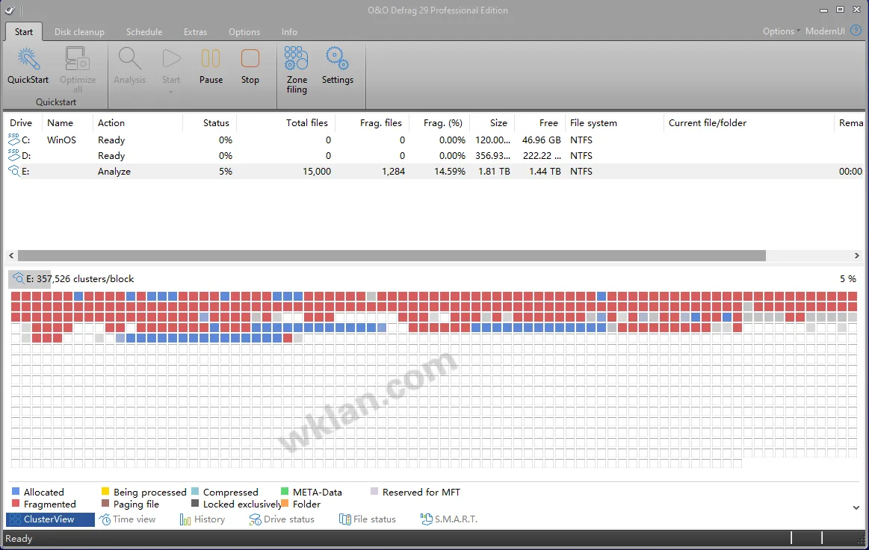Click the D: drive SSD icon
Viewport: 869px width, 550px height.
coord(14,155)
